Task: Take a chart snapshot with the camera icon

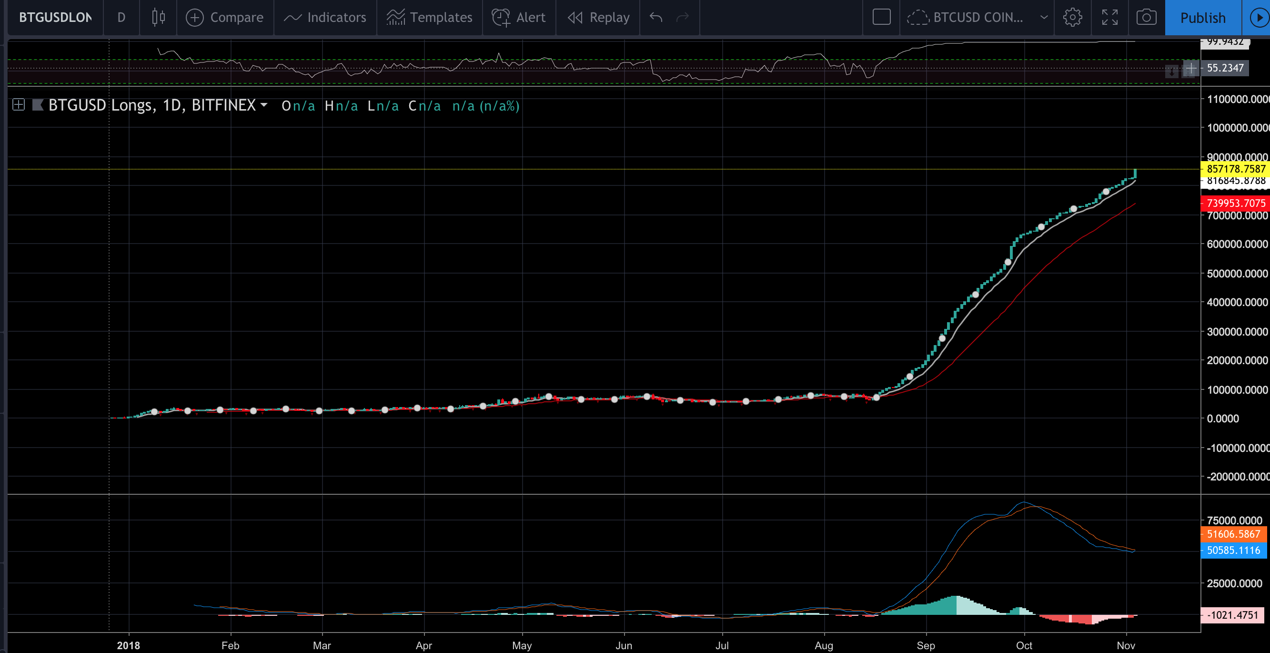Action: point(1146,18)
